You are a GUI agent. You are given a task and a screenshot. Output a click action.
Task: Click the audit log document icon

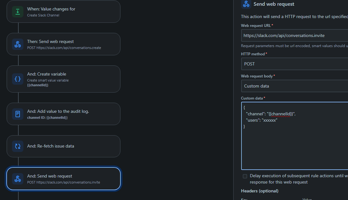(x=18, y=114)
